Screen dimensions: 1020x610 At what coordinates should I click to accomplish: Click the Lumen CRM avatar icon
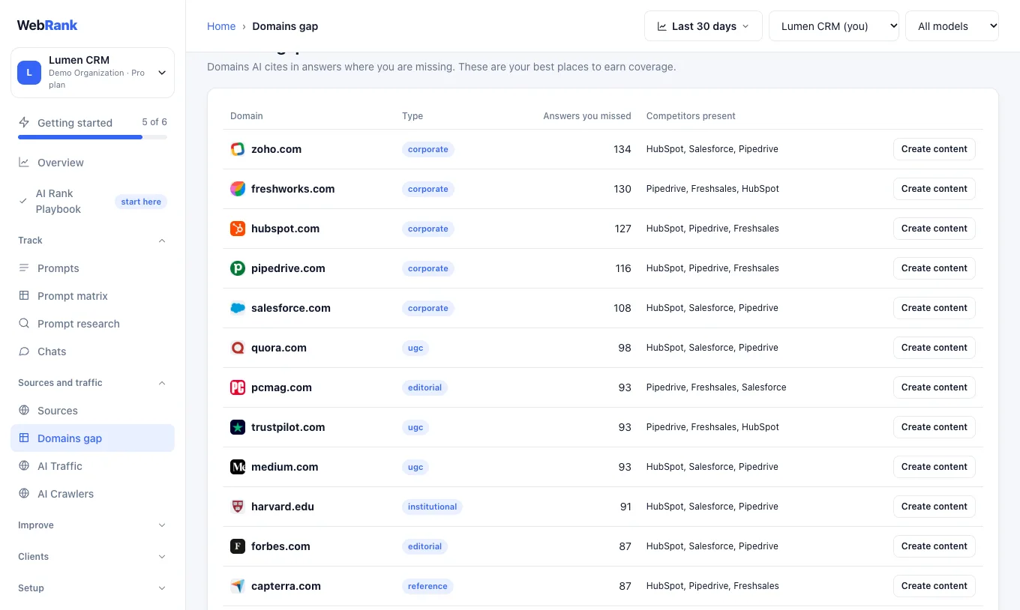tap(29, 72)
